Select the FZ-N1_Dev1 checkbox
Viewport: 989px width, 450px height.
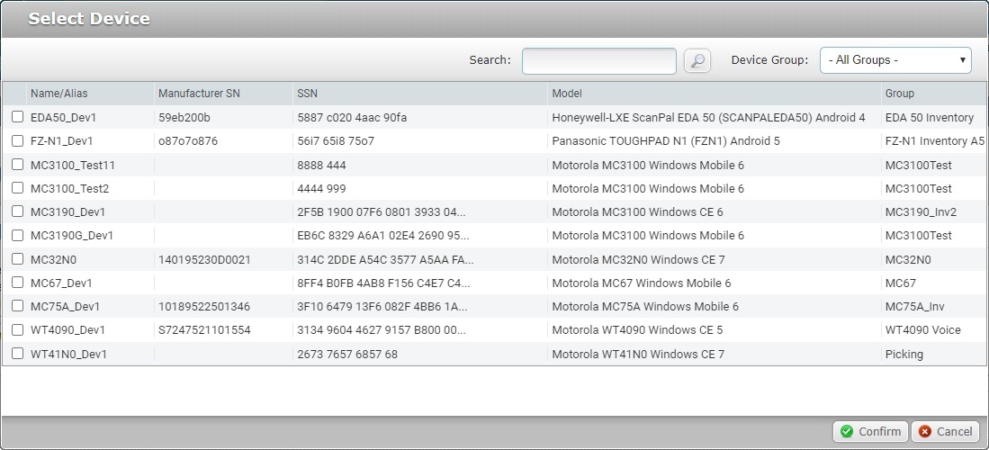click(17, 141)
